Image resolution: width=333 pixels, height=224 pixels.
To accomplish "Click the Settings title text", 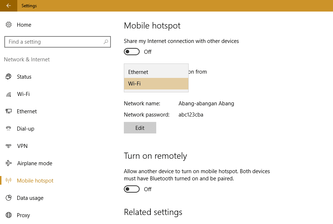I will (x=29, y=6).
